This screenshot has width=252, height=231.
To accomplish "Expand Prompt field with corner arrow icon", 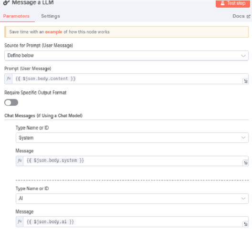I will point(246,81).
